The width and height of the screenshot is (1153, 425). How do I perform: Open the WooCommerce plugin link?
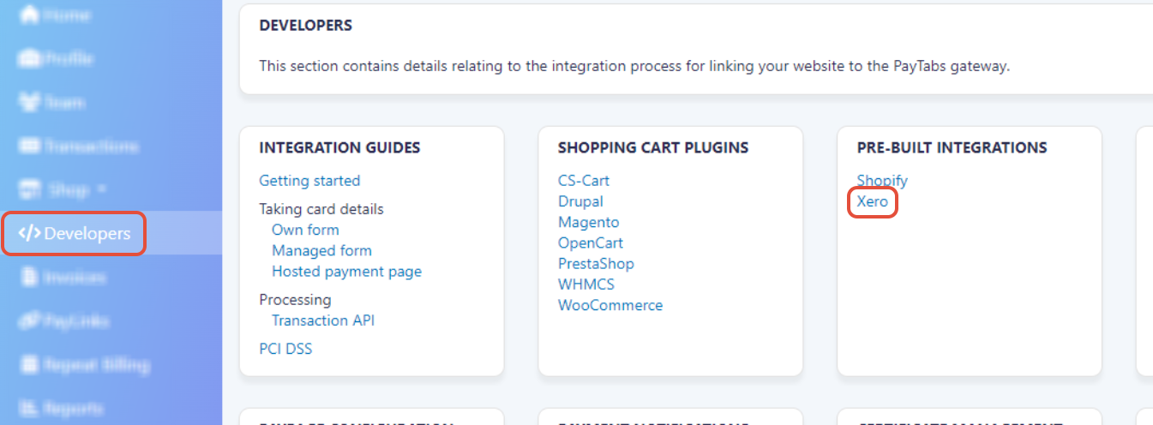[610, 305]
